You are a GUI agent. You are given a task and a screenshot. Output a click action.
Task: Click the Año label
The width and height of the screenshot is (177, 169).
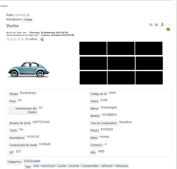[93, 152]
